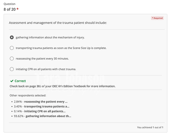This screenshot has width=172, height=136.
Task: Click the initiating CPR answer label
Action: 46,69
